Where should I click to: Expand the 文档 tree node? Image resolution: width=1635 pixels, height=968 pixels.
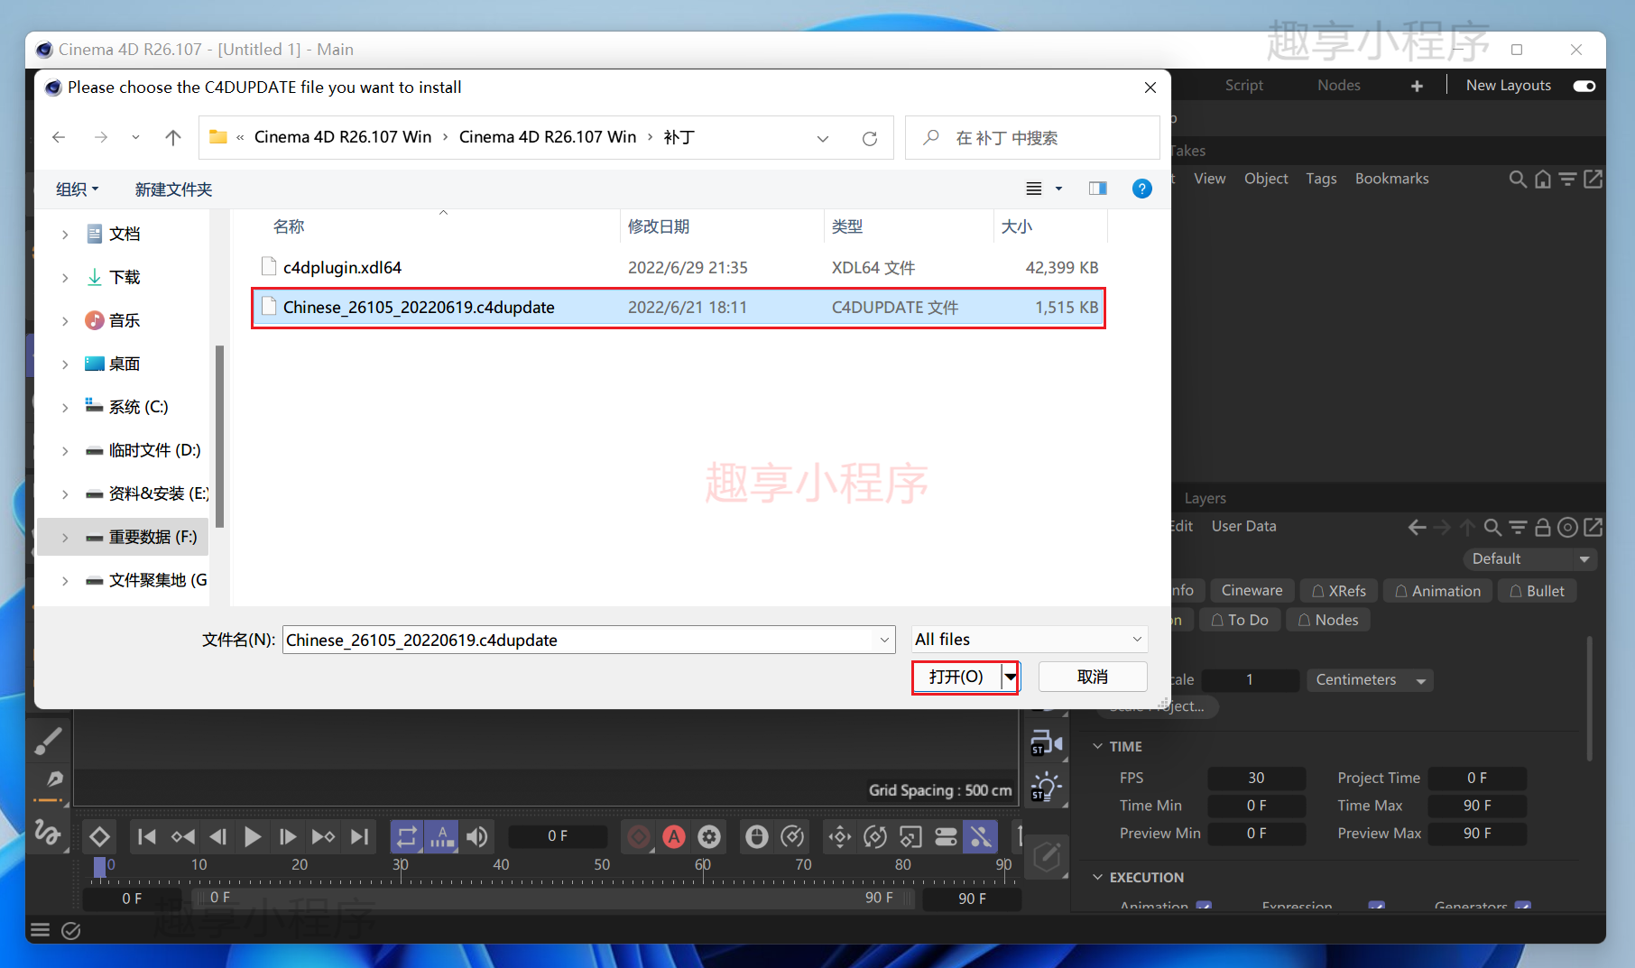point(65,235)
